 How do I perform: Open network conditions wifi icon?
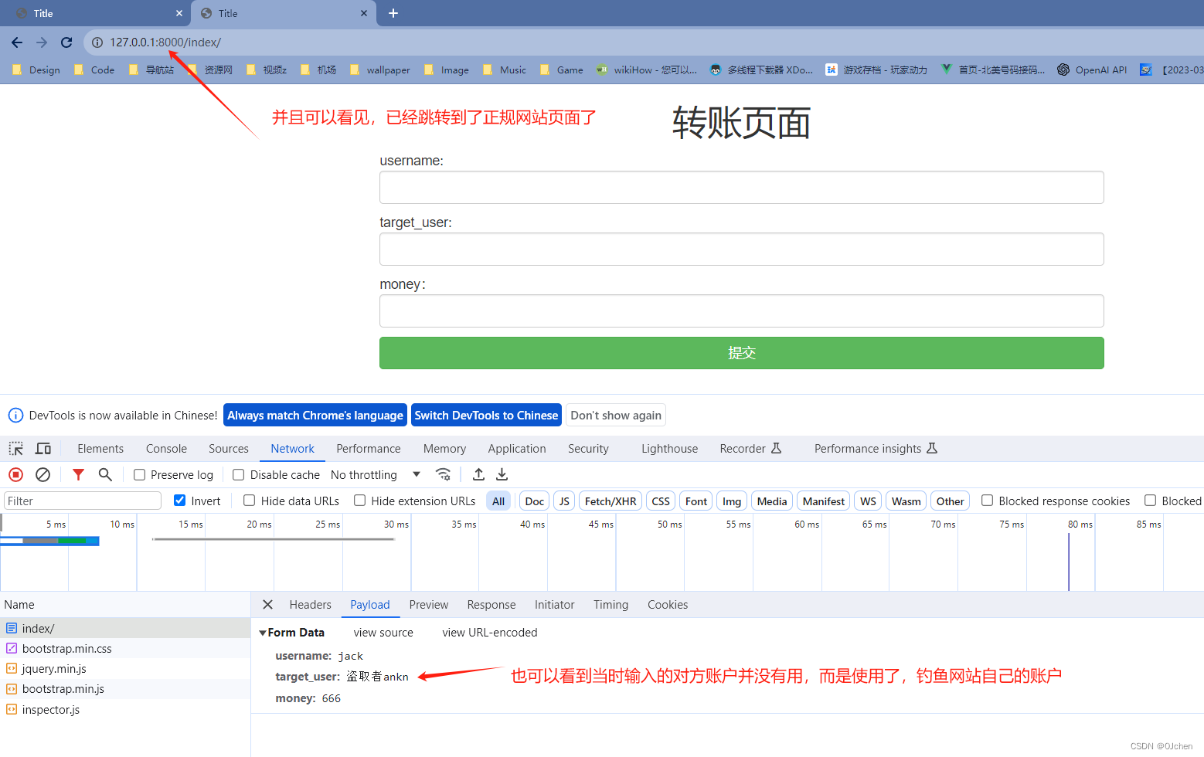pos(443,475)
